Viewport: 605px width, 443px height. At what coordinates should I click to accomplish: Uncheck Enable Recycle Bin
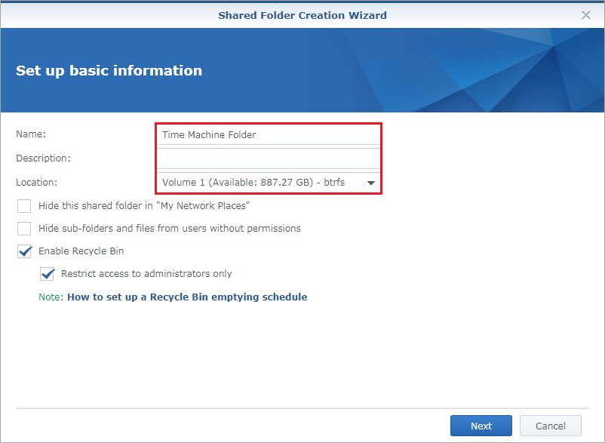[x=24, y=251]
